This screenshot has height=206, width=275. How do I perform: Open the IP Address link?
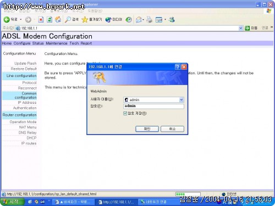(x=27, y=103)
